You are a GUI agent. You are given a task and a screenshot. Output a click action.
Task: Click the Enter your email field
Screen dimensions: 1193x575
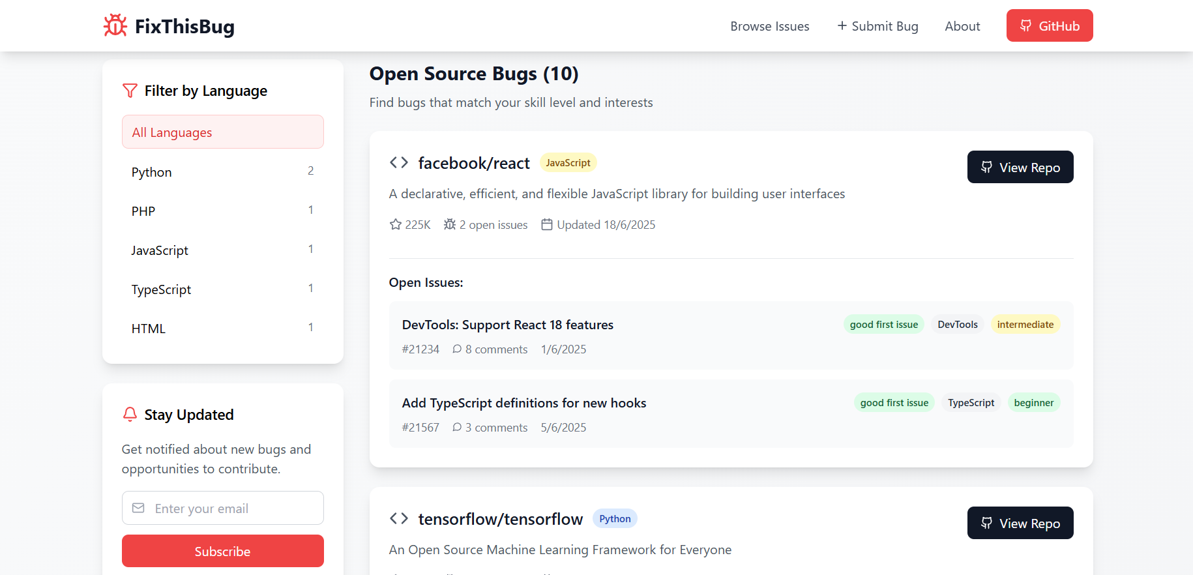point(223,508)
